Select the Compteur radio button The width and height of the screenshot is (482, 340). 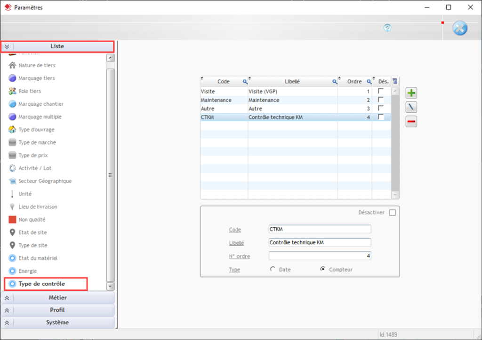323,270
